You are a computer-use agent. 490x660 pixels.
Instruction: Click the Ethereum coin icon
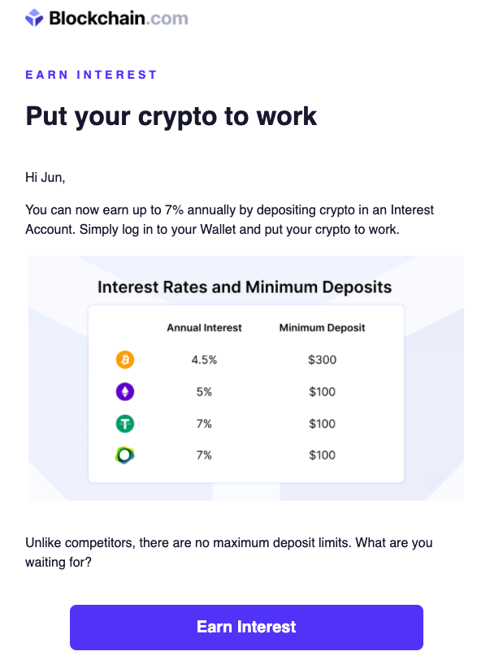pyautogui.click(x=125, y=392)
